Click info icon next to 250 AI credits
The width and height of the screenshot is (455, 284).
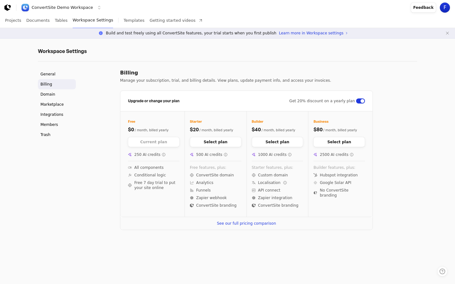tap(164, 155)
